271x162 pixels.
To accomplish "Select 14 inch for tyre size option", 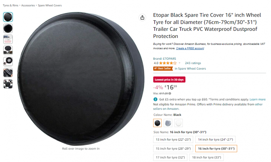I will click(x=215, y=140).
